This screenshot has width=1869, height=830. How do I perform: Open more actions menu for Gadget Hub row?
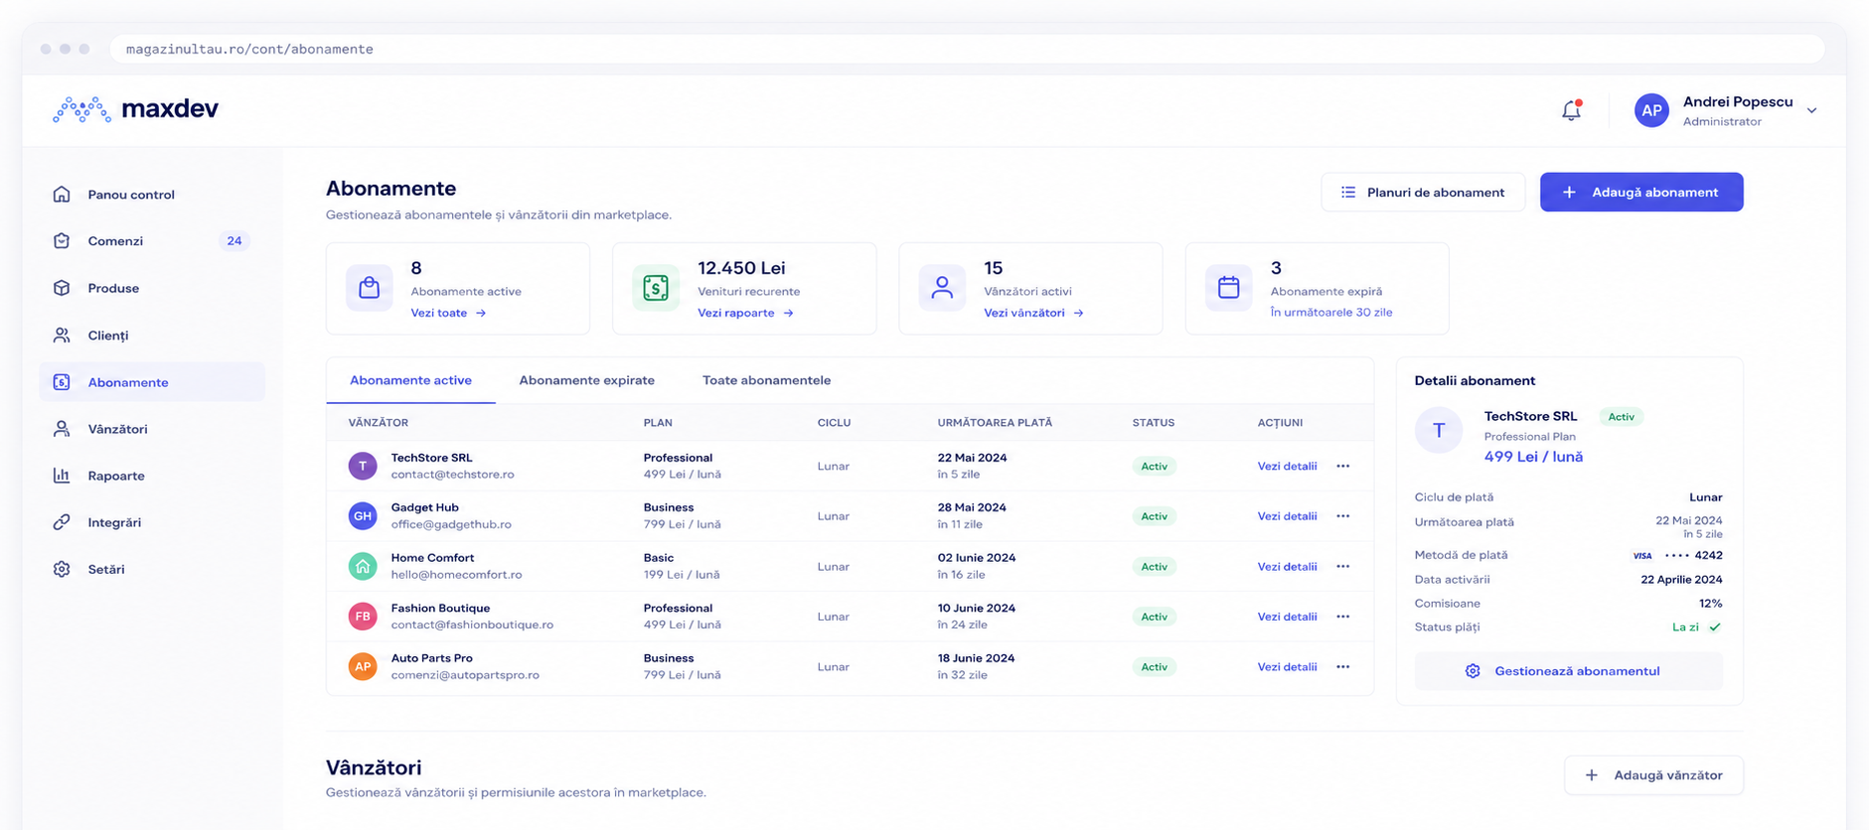pos(1343,516)
